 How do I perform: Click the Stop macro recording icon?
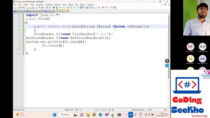tap(106, 8)
